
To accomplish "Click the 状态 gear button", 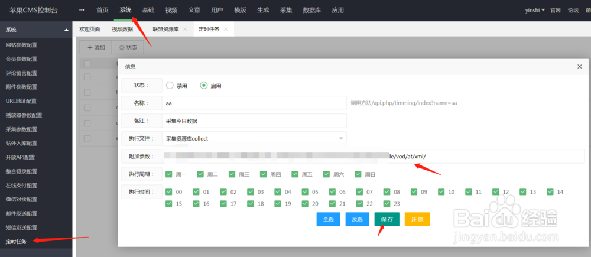I will coord(128,47).
